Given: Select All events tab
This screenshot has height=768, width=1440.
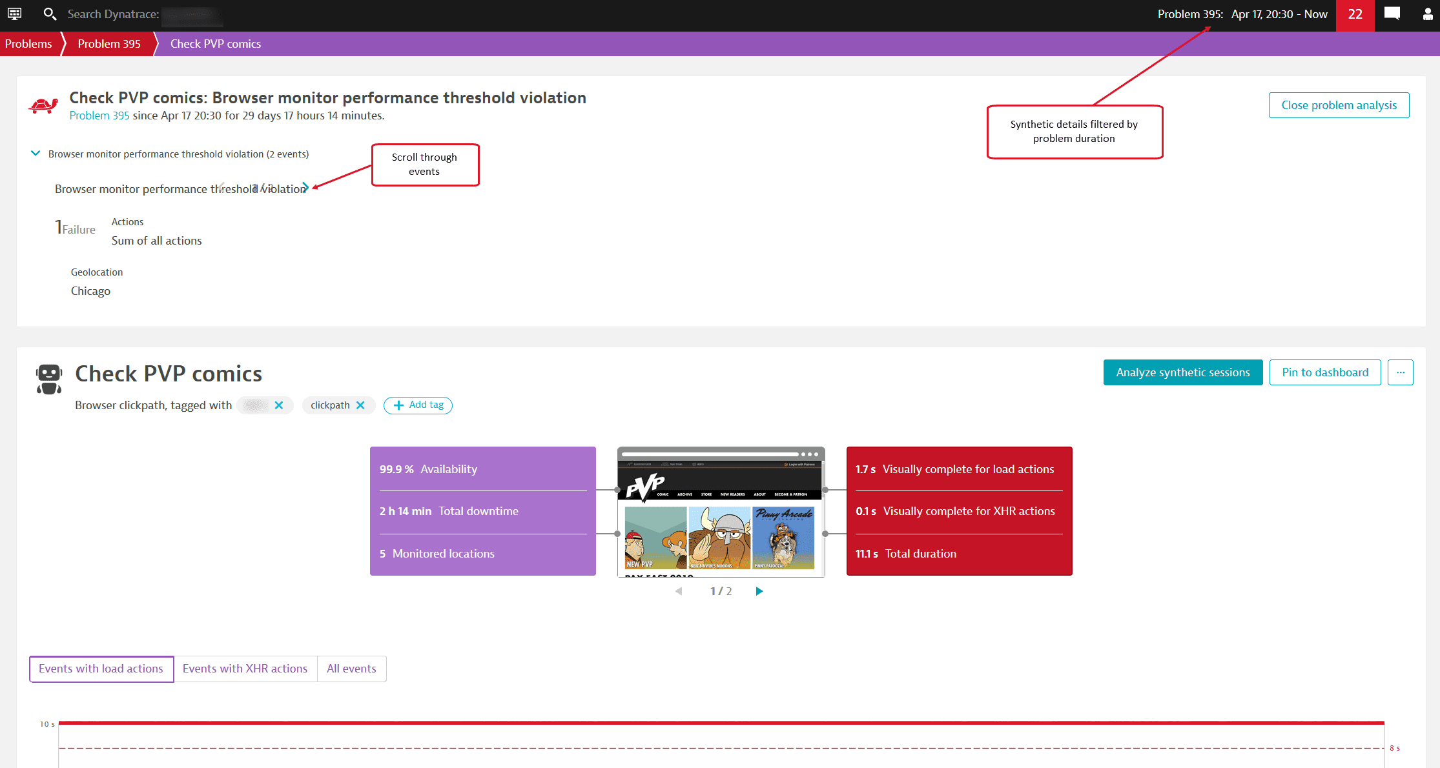Looking at the screenshot, I should click(x=351, y=669).
